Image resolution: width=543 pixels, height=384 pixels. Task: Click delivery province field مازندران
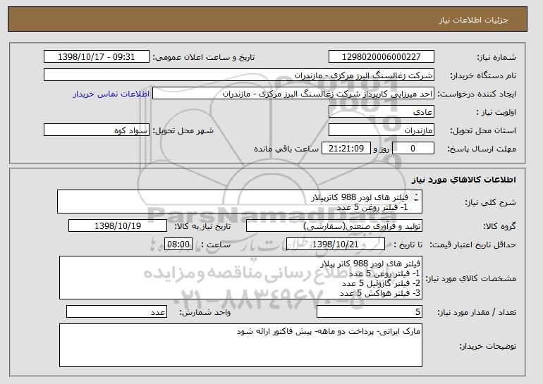(x=382, y=130)
